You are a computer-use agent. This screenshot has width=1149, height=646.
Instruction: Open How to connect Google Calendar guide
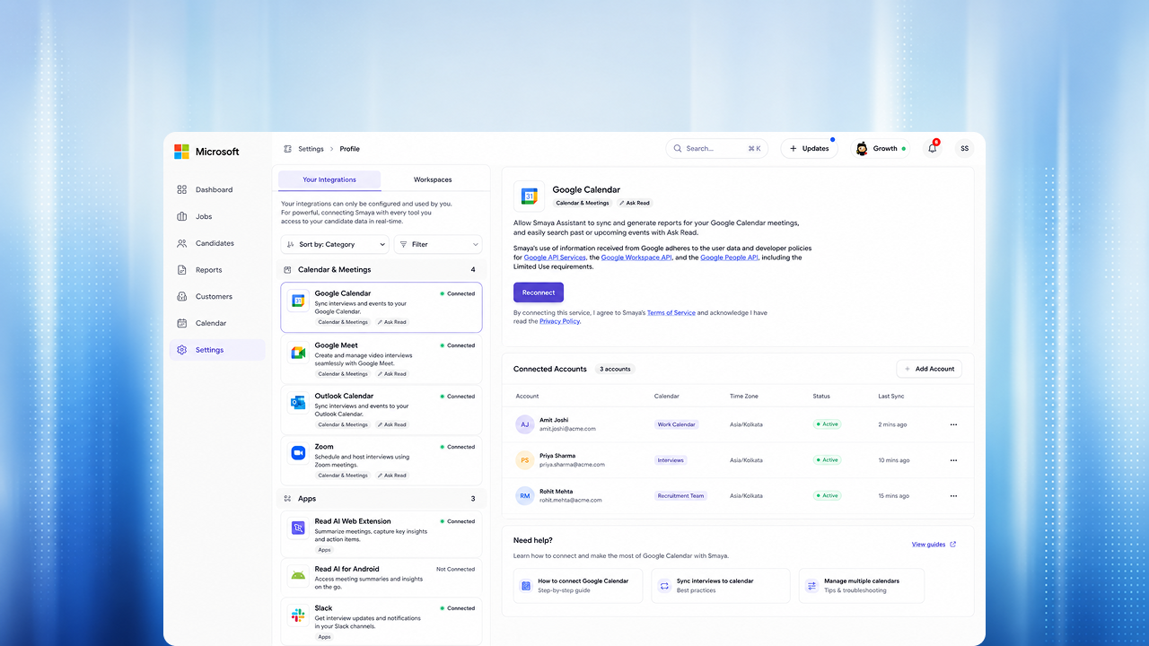579,586
